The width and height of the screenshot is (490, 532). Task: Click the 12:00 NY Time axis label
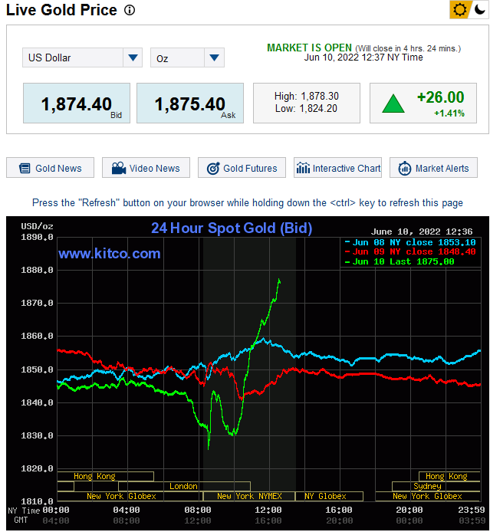(x=268, y=511)
